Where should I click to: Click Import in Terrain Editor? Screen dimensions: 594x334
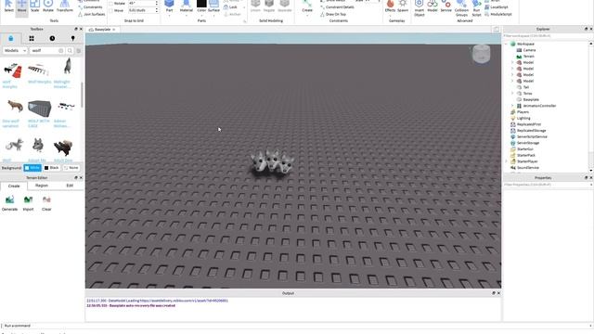[x=28, y=203]
